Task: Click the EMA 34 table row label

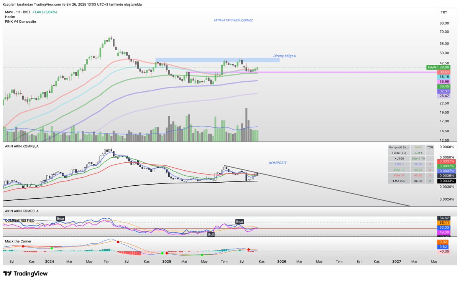Action: point(399,175)
